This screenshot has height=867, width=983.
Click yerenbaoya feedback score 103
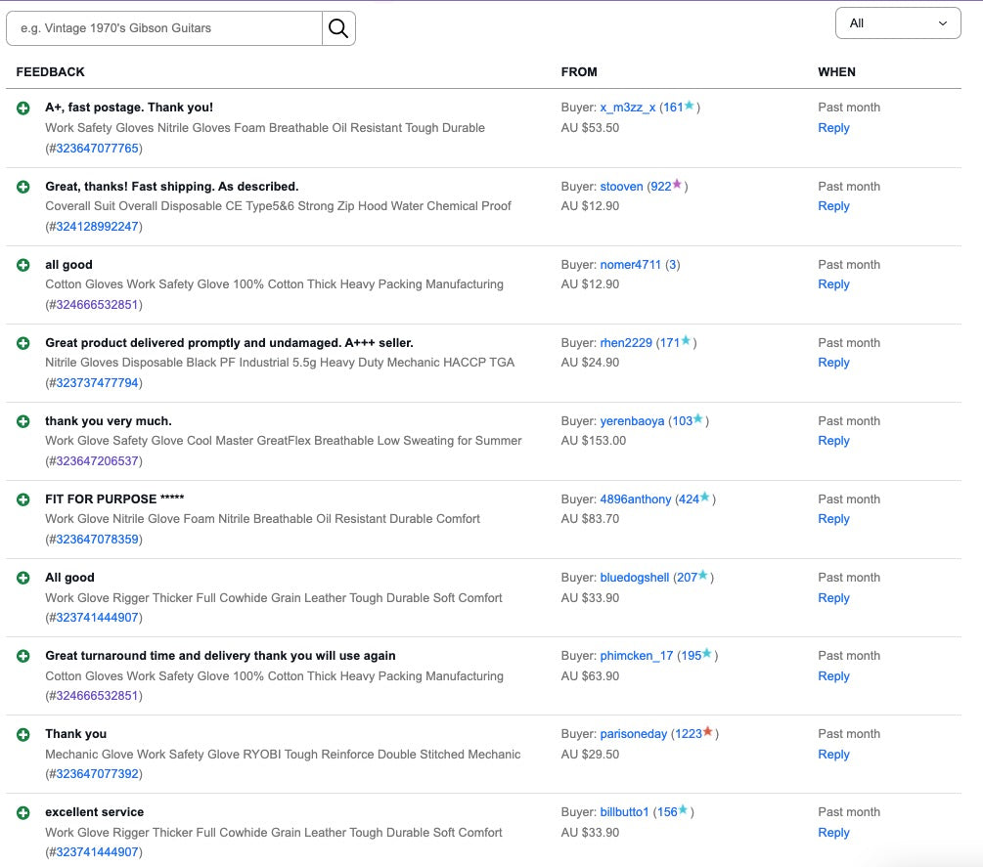(682, 421)
